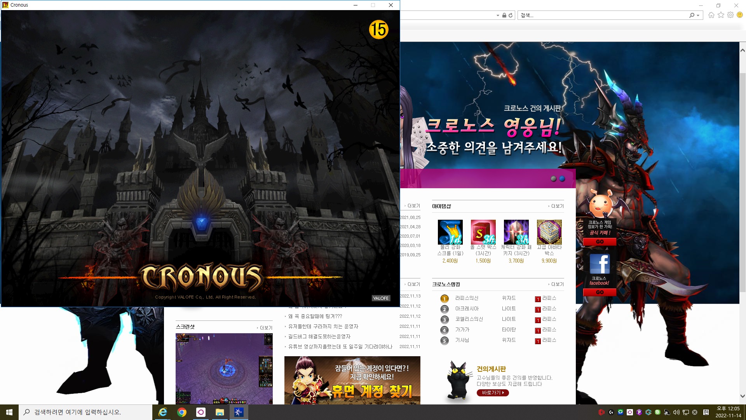The height and width of the screenshot is (420, 746).
Task: Open Internet Explorer from the taskbar
Action: click(x=162, y=412)
